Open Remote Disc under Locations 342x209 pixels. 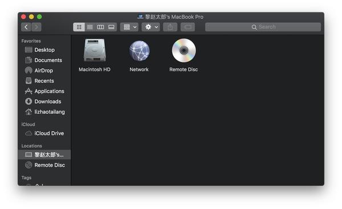44,165
